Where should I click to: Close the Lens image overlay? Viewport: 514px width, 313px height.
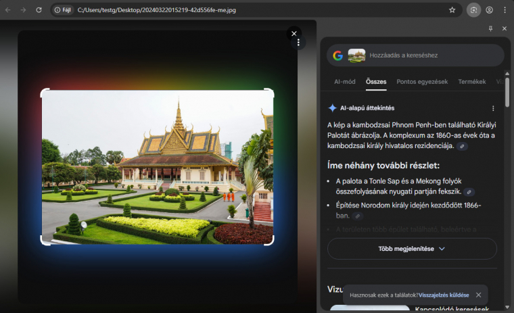click(x=294, y=32)
